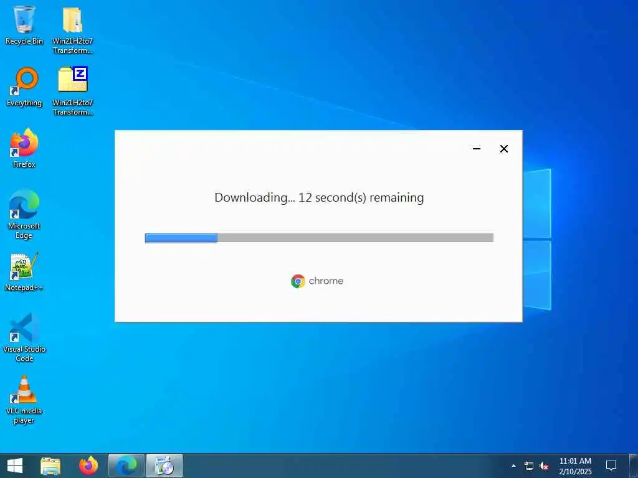Switch to Microsoft Edge in the taskbar
Screen dimensions: 638x478
(x=126, y=466)
